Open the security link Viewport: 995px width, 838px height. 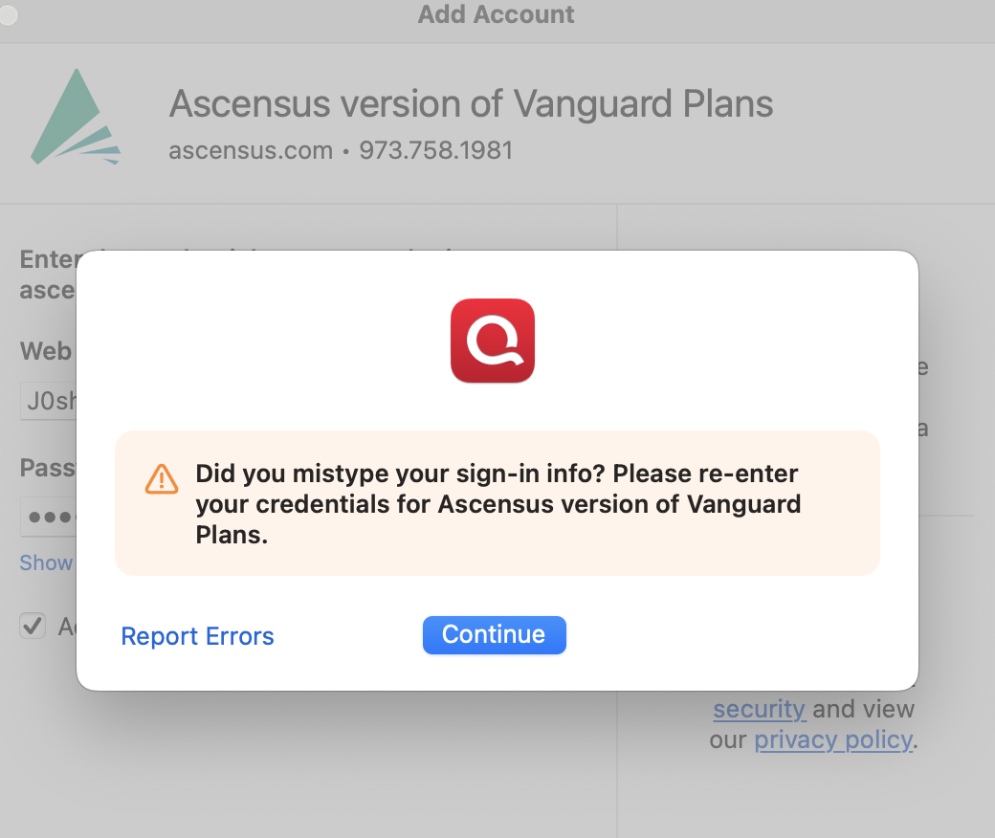pyautogui.click(x=759, y=709)
